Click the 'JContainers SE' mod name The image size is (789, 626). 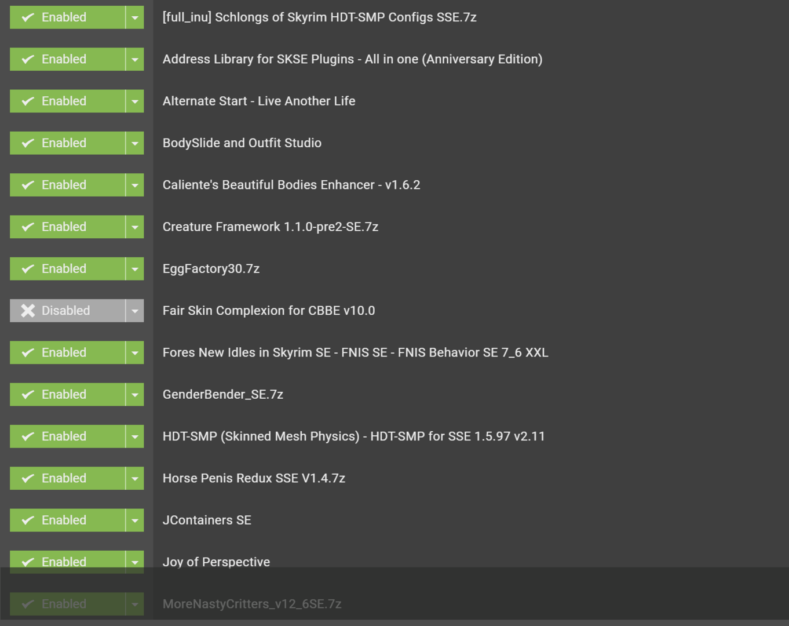point(207,521)
